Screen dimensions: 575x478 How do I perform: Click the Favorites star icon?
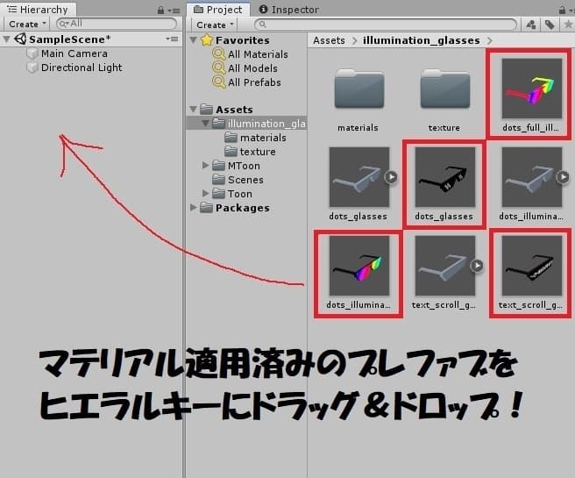[207, 40]
